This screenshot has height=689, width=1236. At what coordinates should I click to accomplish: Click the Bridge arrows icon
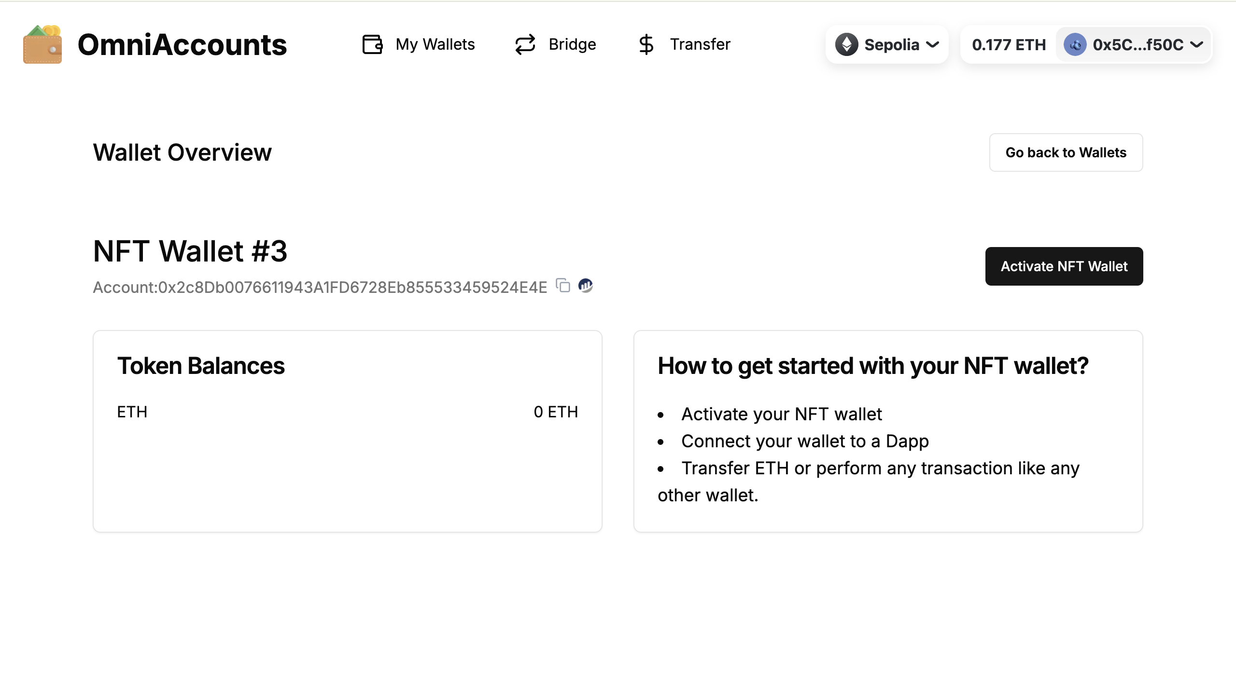pos(525,44)
